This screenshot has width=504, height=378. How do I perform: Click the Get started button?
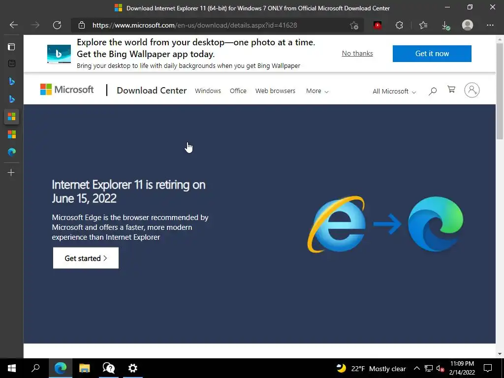click(86, 258)
